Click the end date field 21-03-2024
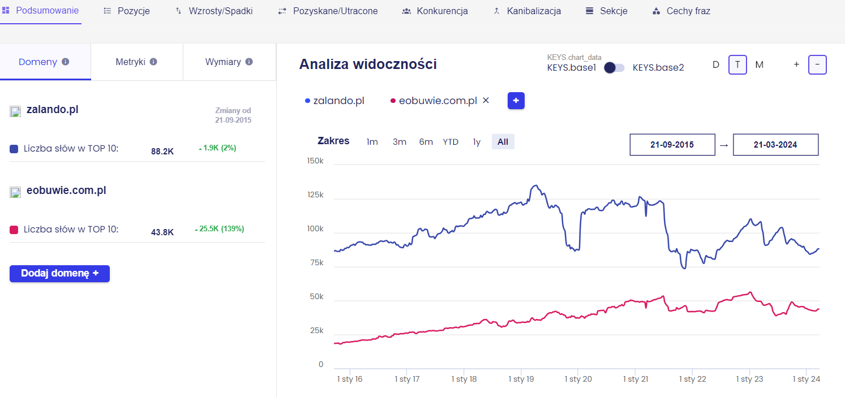Viewport: 845px width, 397px height. 775,145
